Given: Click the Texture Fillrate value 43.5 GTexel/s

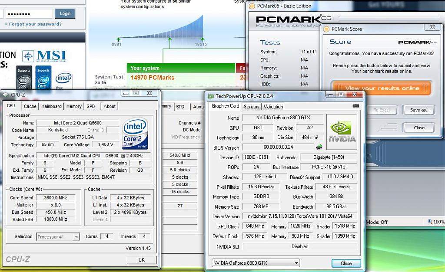Looking at the screenshot, I should click(x=336, y=187).
